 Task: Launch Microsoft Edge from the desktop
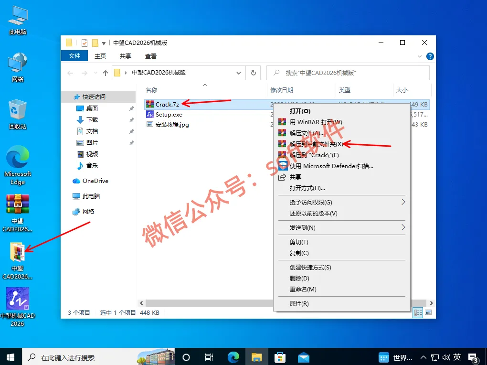tap(18, 165)
